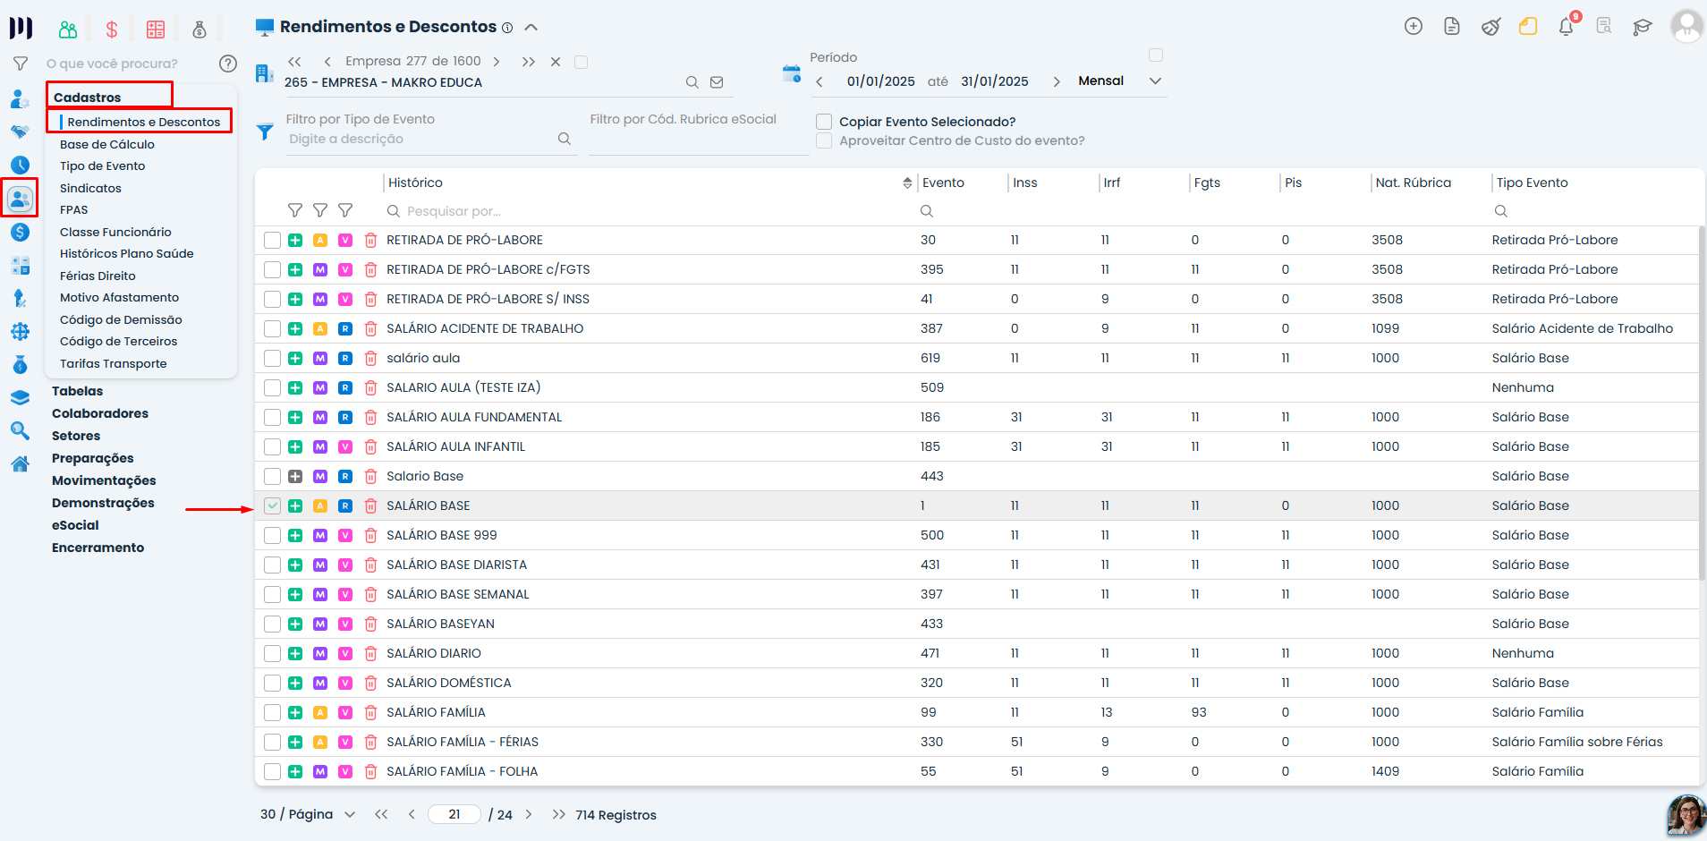The height and width of the screenshot is (841, 1707).
Task: Click the Pesquisar por search field
Action: pyautogui.click(x=650, y=211)
